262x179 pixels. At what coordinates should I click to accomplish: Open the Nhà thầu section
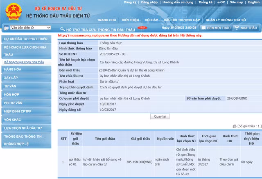click(x=246, y=28)
